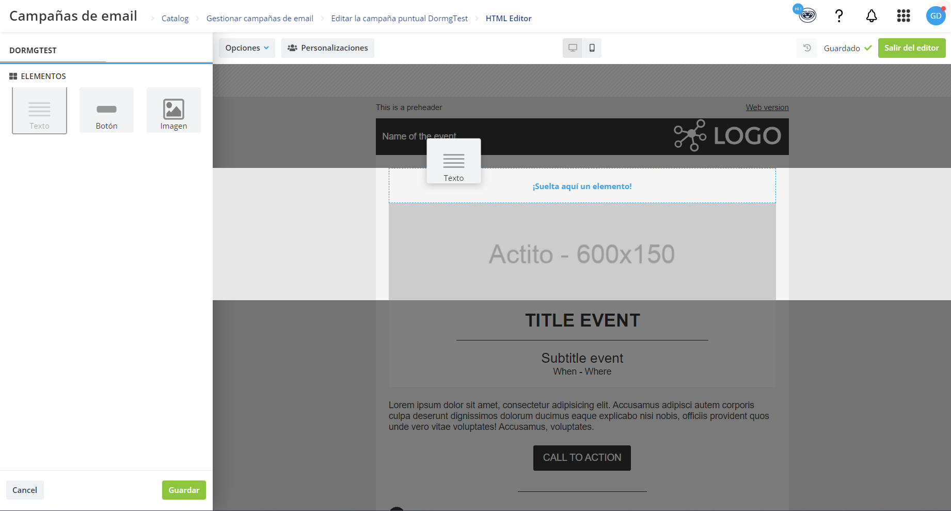
Task: Open Editar la campaña puntual DormgTest breadcrumb
Action: click(x=399, y=19)
